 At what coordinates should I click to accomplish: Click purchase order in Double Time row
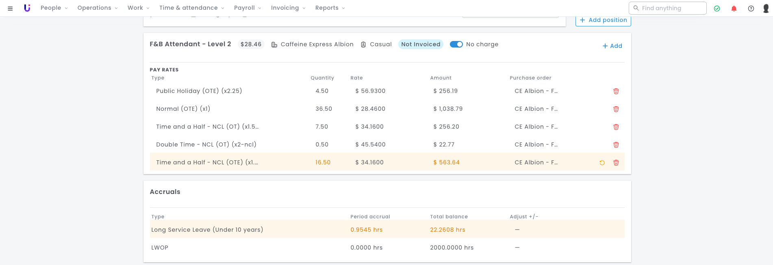click(x=536, y=144)
